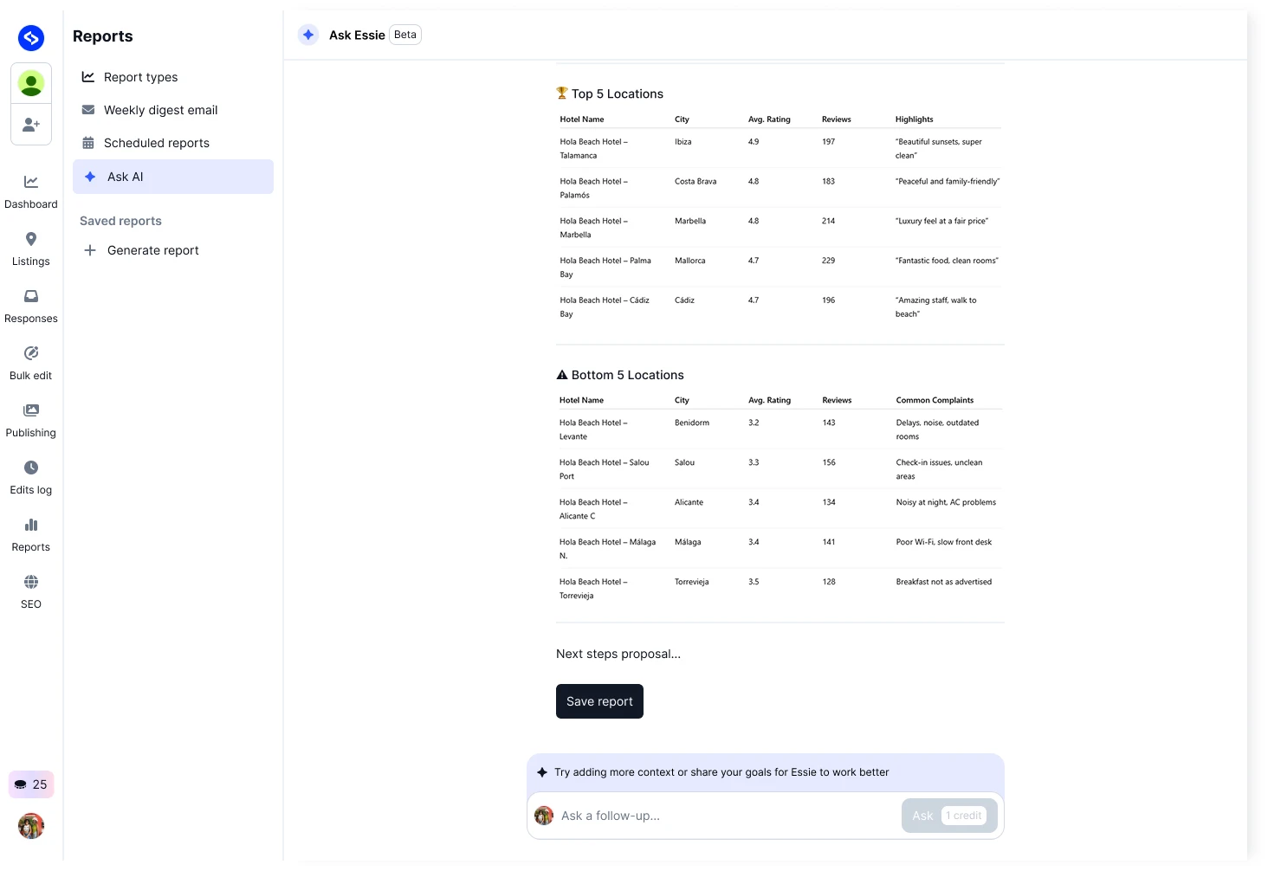Click the 3.2 average rating value

click(754, 423)
